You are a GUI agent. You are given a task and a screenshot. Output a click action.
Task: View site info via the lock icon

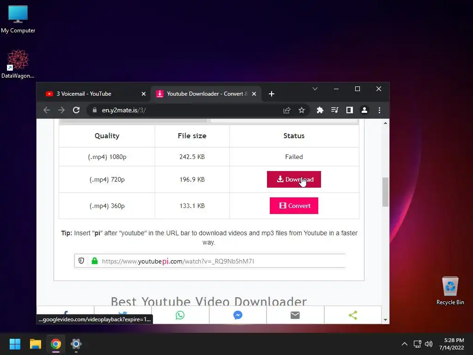[94, 110]
